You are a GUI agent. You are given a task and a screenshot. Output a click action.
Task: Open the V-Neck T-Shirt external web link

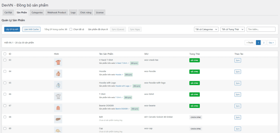click(122, 63)
